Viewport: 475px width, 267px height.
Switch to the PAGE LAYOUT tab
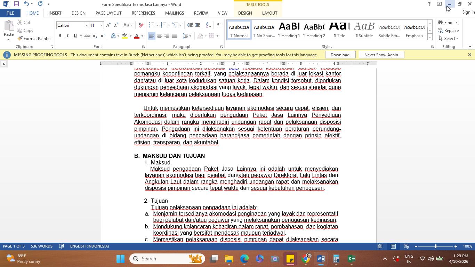pos(108,13)
